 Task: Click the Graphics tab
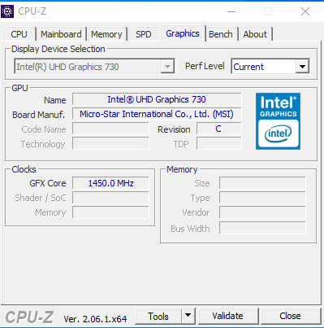pos(183,33)
